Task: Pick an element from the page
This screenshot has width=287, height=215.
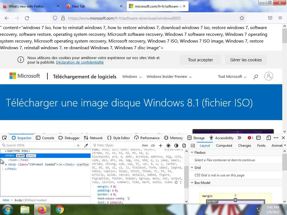Action: point(4,138)
